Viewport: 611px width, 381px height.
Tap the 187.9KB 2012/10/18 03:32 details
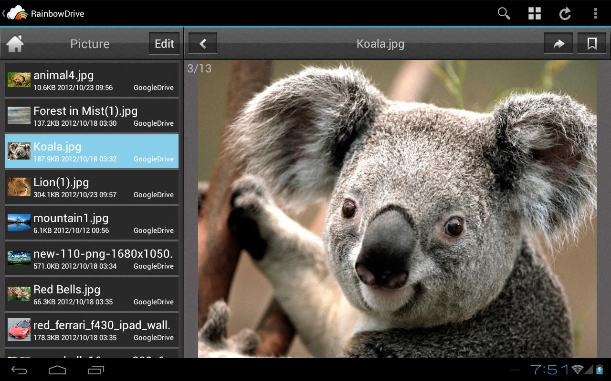pos(75,159)
